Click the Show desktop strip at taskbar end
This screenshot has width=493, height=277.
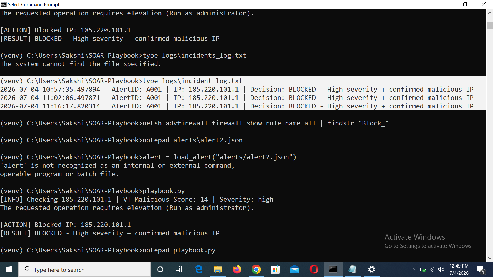tap(492, 269)
